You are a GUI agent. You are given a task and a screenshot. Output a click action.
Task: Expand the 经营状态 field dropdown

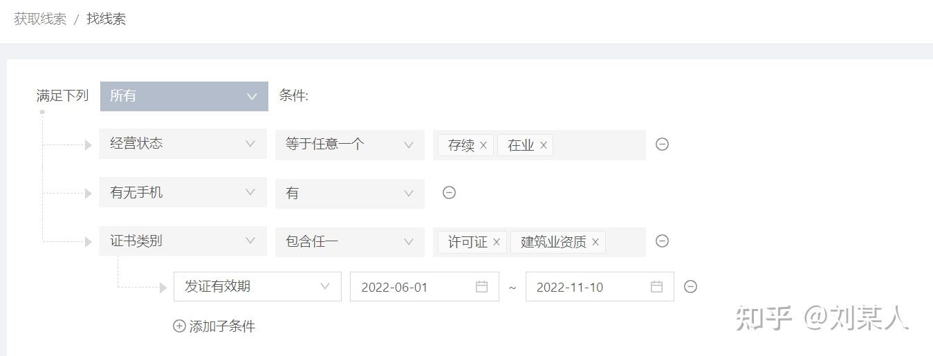pyautogui.click(x=183, y=144)
